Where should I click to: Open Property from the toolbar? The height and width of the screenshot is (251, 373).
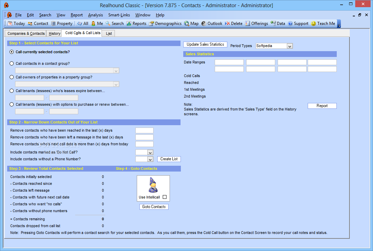(62, 24)
